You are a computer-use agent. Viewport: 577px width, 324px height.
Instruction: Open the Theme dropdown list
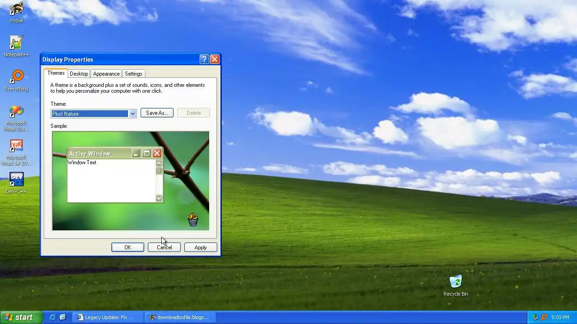(133, 114)
